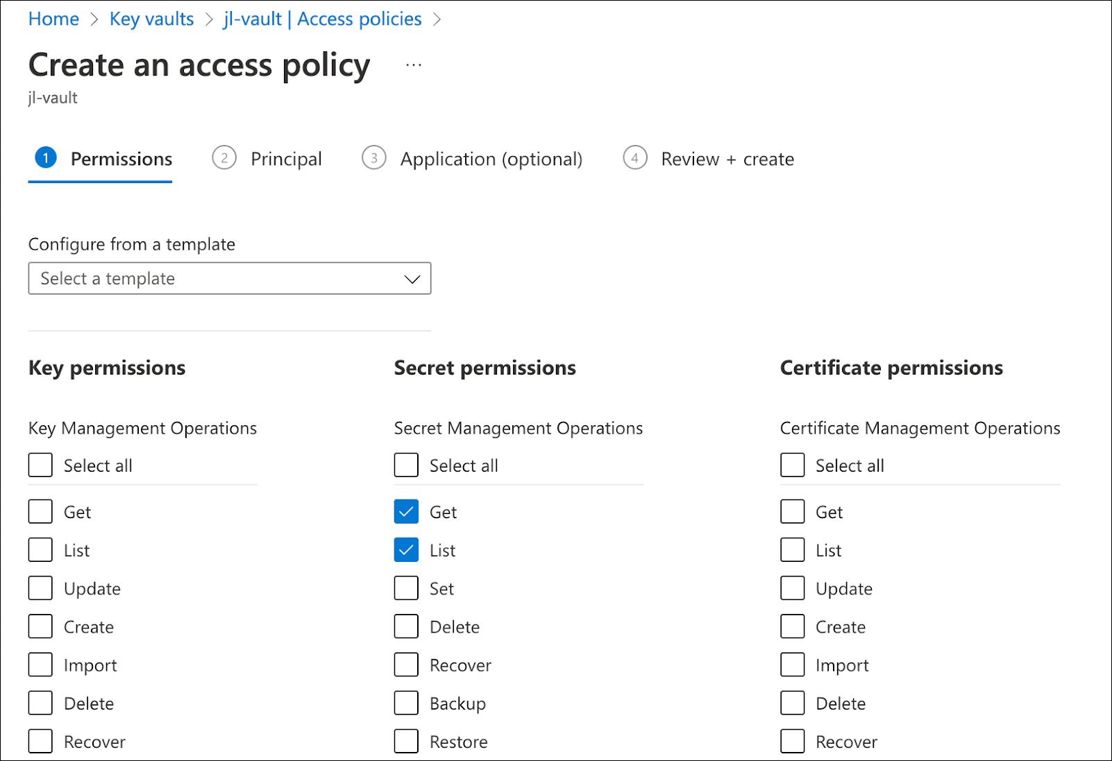Screen dimensions: 1112x761
Task: Enable the Set secret permission
Action: click(406, 588)
